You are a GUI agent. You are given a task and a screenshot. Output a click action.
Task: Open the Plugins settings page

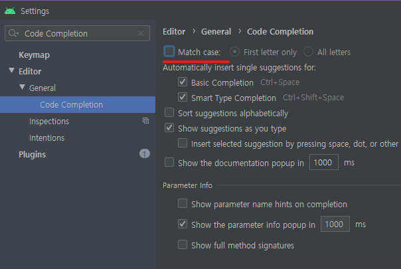(x=33, y=155)
